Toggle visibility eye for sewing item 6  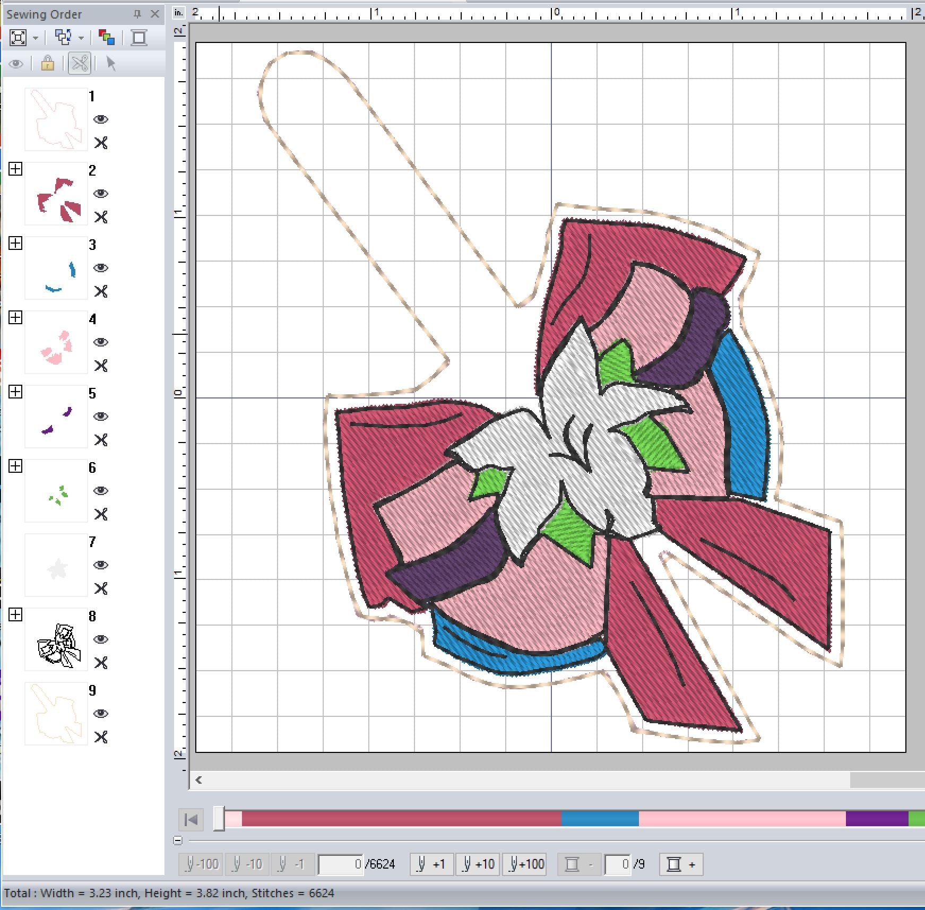tap(101, 491)
